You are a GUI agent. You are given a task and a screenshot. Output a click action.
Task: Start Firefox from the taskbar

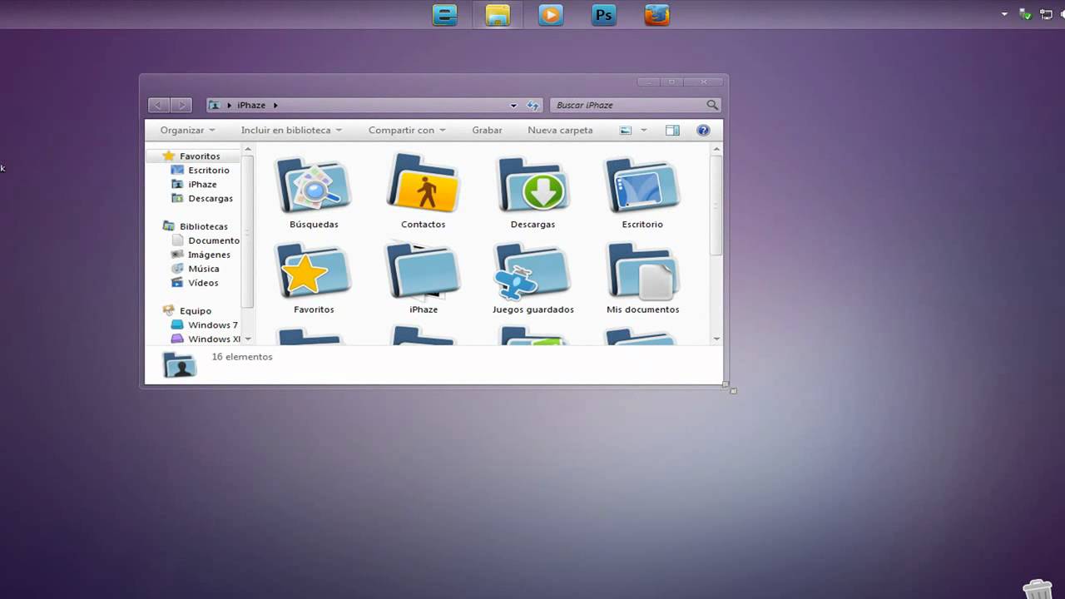click(656, 14)
